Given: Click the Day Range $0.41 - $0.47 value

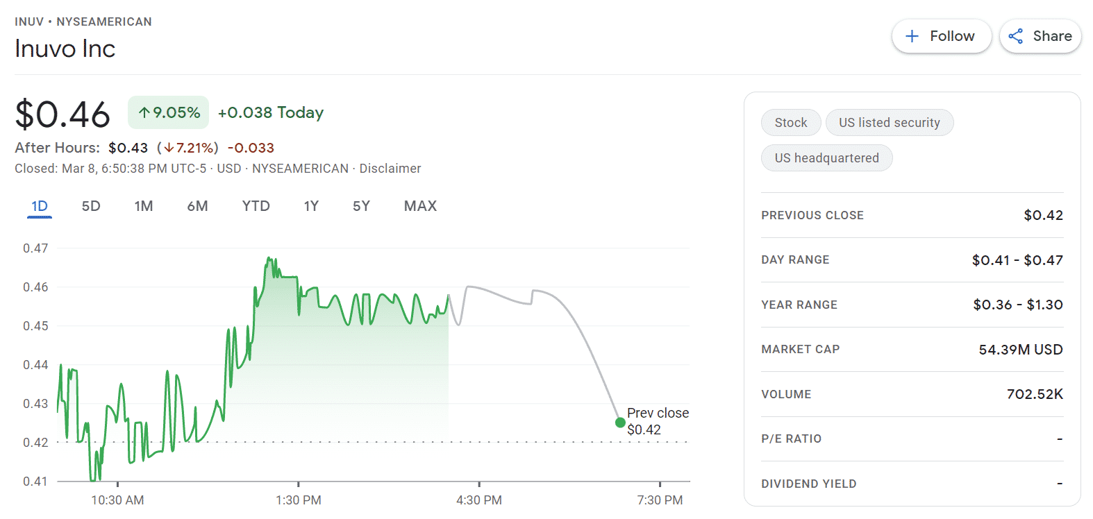Looking at the screenshot, I should click(1017, 260).
